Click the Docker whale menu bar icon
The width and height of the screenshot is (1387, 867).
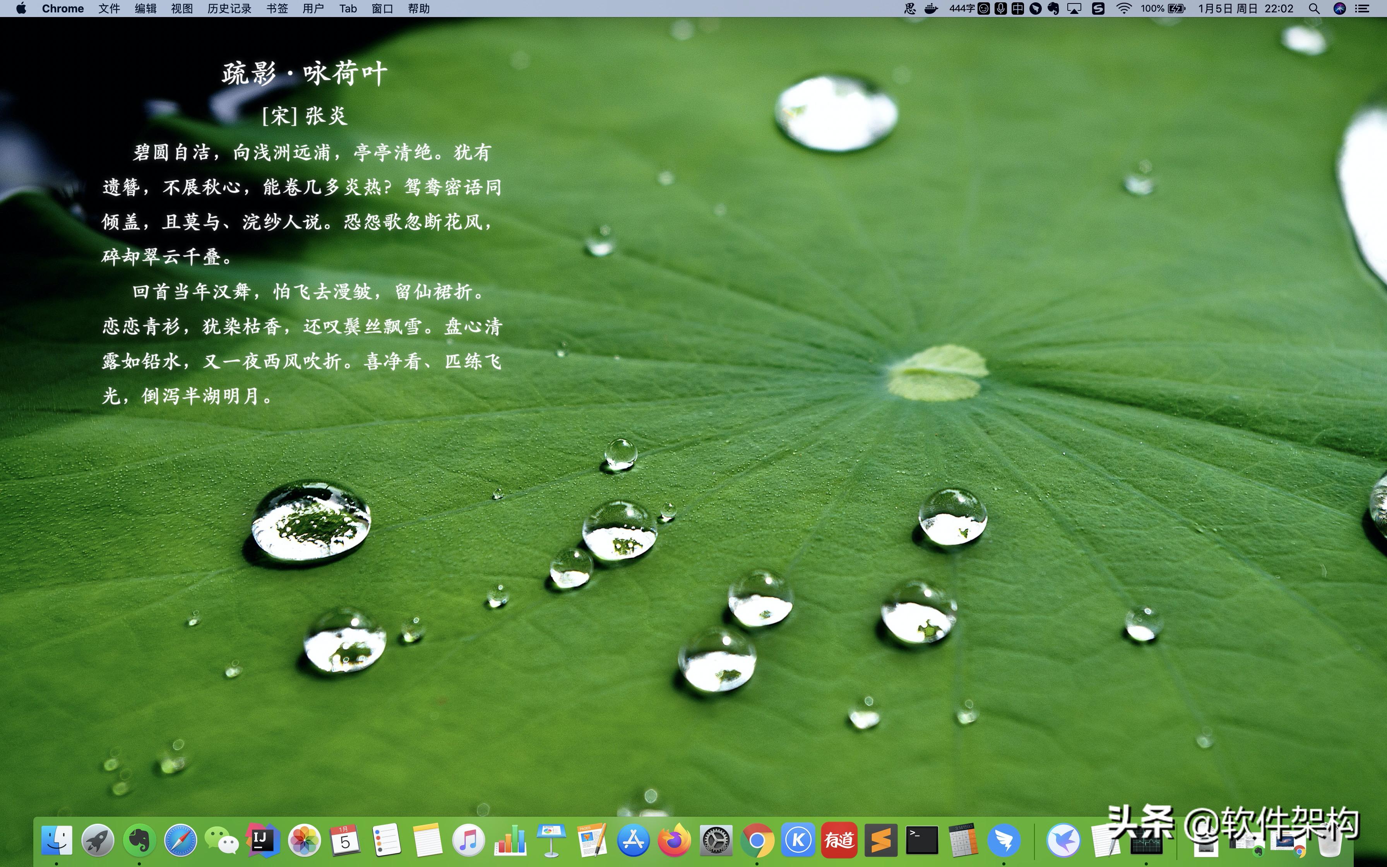931,9
